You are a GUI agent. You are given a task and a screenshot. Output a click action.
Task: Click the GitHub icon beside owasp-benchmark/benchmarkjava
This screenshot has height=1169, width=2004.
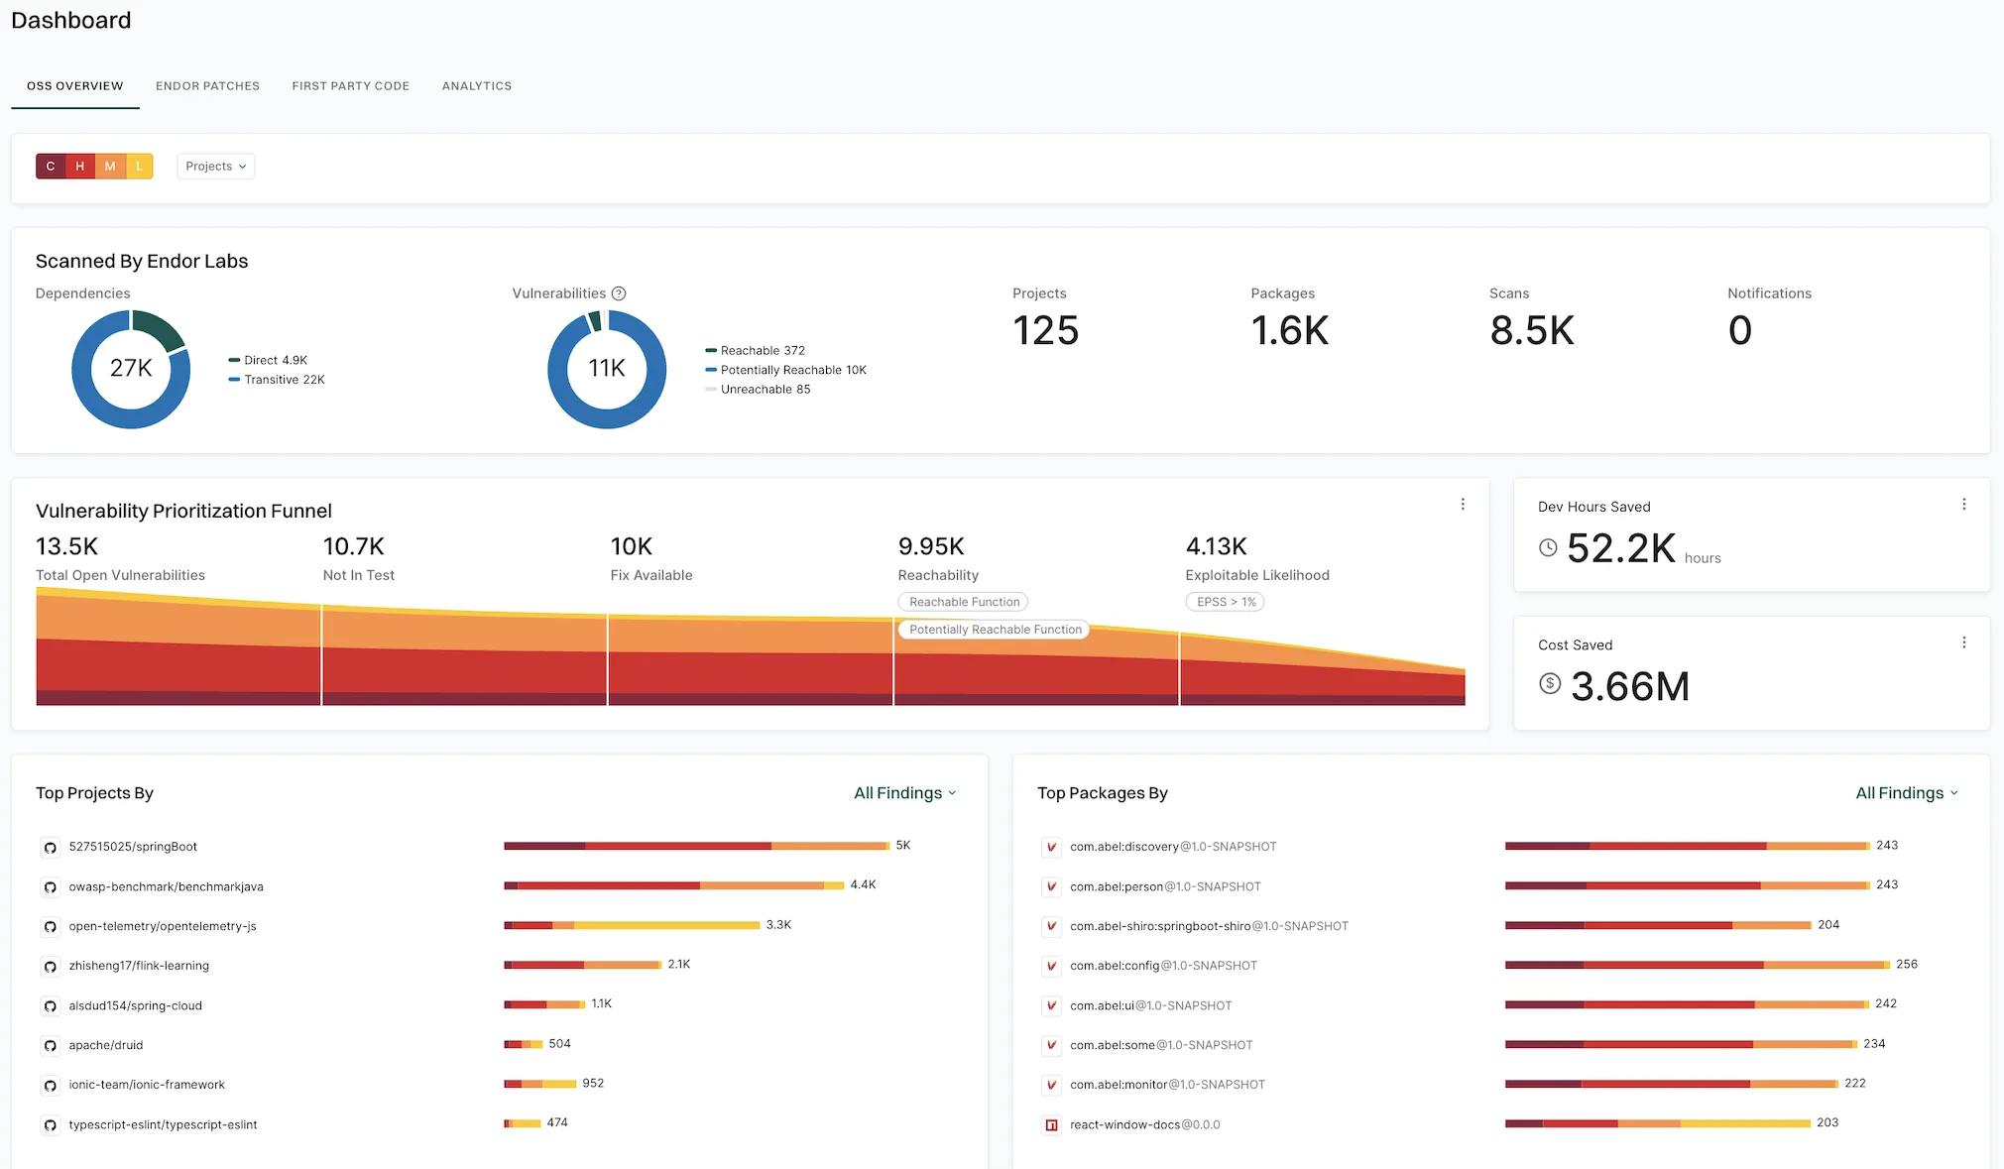50,886
